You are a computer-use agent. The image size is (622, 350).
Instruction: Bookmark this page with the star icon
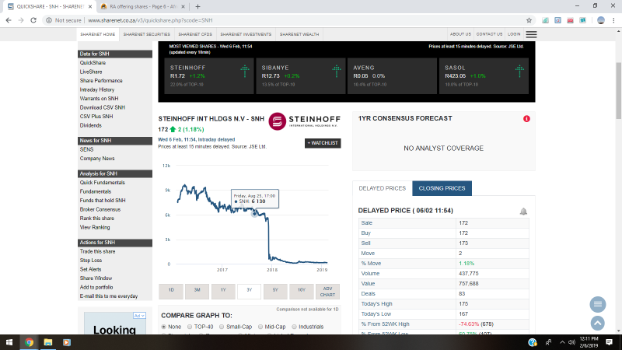[529, 20]
